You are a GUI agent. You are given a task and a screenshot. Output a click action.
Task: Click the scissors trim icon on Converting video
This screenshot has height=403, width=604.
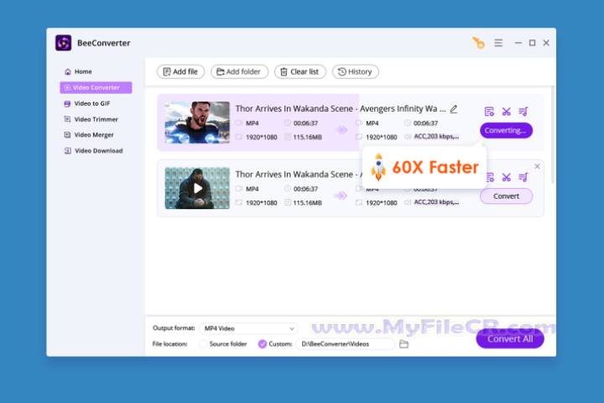click(506, 112)
